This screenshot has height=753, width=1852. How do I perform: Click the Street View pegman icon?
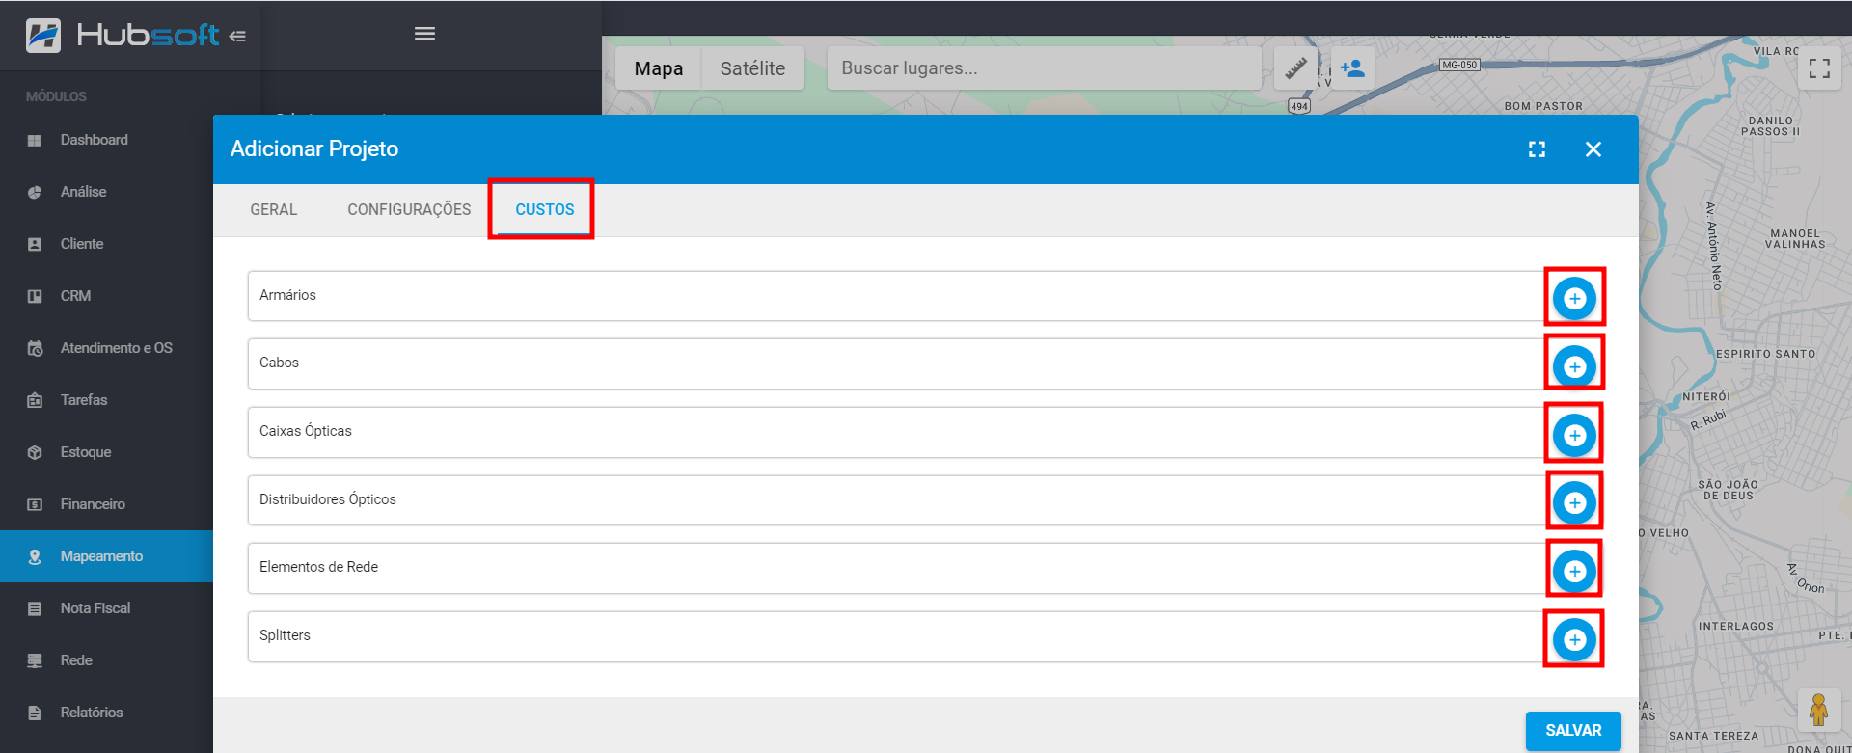tap(1818, 710)
